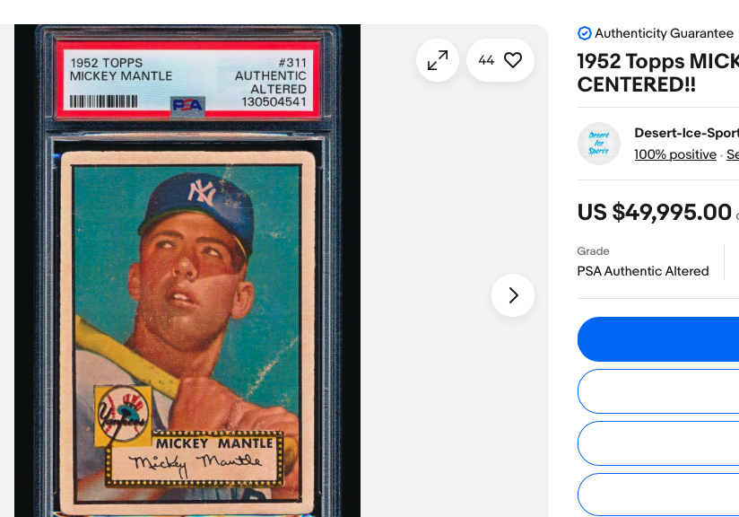Click the solid blue primary purchase button
Screen dimensions: 739x517
pos(658,339)
